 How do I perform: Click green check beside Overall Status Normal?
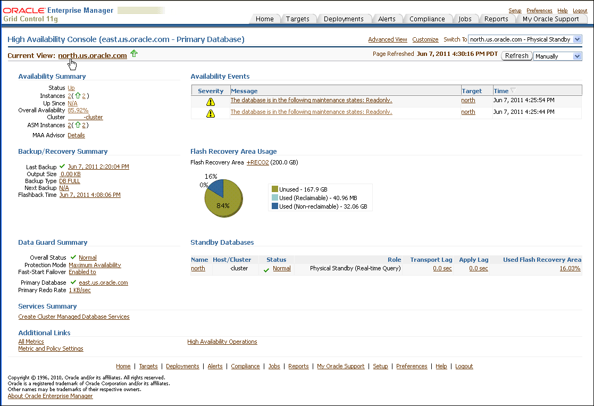[x=73, y=258]
